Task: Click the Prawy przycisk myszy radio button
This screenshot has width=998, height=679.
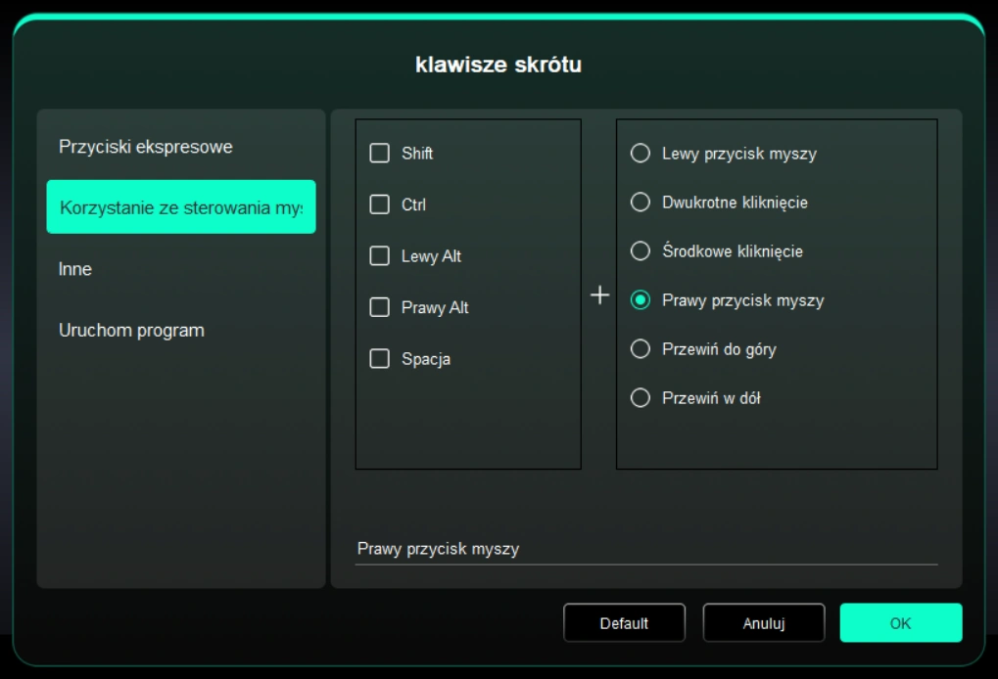Action: click(x=641, y=300)
